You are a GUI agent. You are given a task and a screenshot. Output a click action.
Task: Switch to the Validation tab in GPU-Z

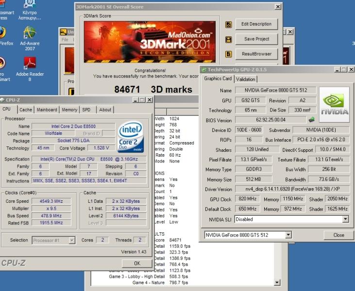245,79
